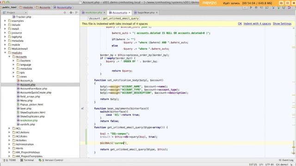Screen dimensions: 296x166
Task: Click the Run button in toolbar
Action: (251, 8)
